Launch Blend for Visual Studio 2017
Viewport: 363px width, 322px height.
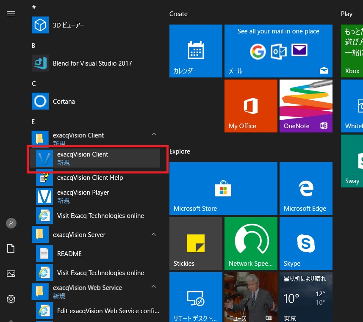(x=96, y=63)
